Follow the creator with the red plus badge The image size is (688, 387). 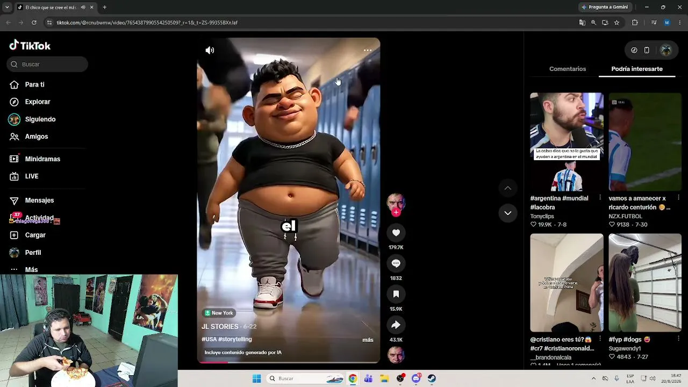396,212
